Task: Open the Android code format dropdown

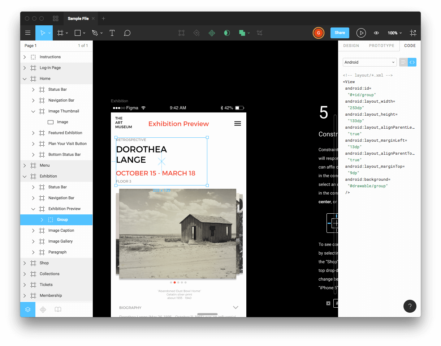Action: coord(369,62)
